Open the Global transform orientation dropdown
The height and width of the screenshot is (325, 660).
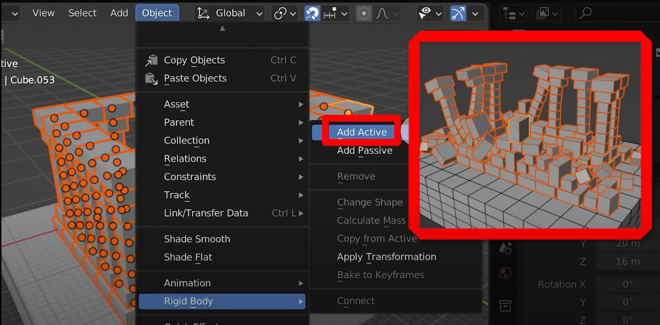click(x=230, y=13)
